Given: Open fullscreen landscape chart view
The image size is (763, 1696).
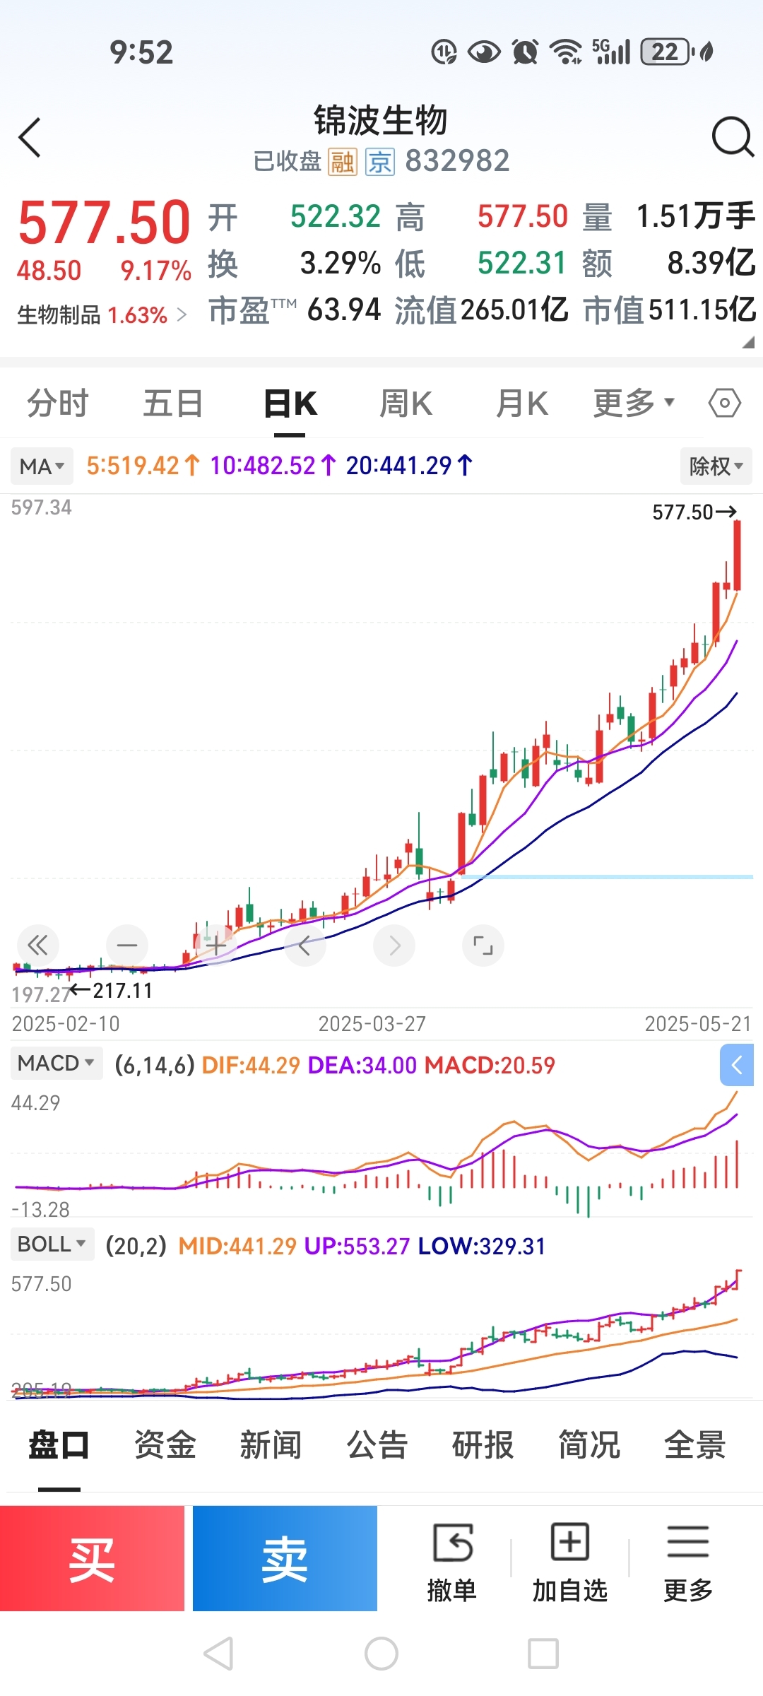Looking at the screenshot, I should tap(483, 946).
